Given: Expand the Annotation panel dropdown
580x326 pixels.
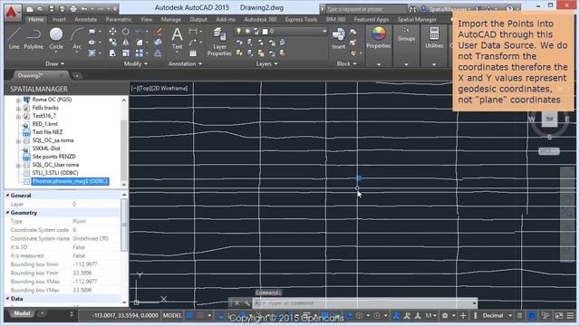Looking at the screenshot, I should coord(185,63).
